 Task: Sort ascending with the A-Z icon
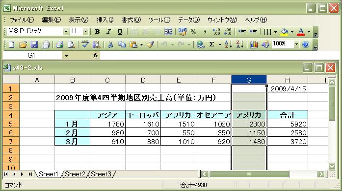point(228,45)
